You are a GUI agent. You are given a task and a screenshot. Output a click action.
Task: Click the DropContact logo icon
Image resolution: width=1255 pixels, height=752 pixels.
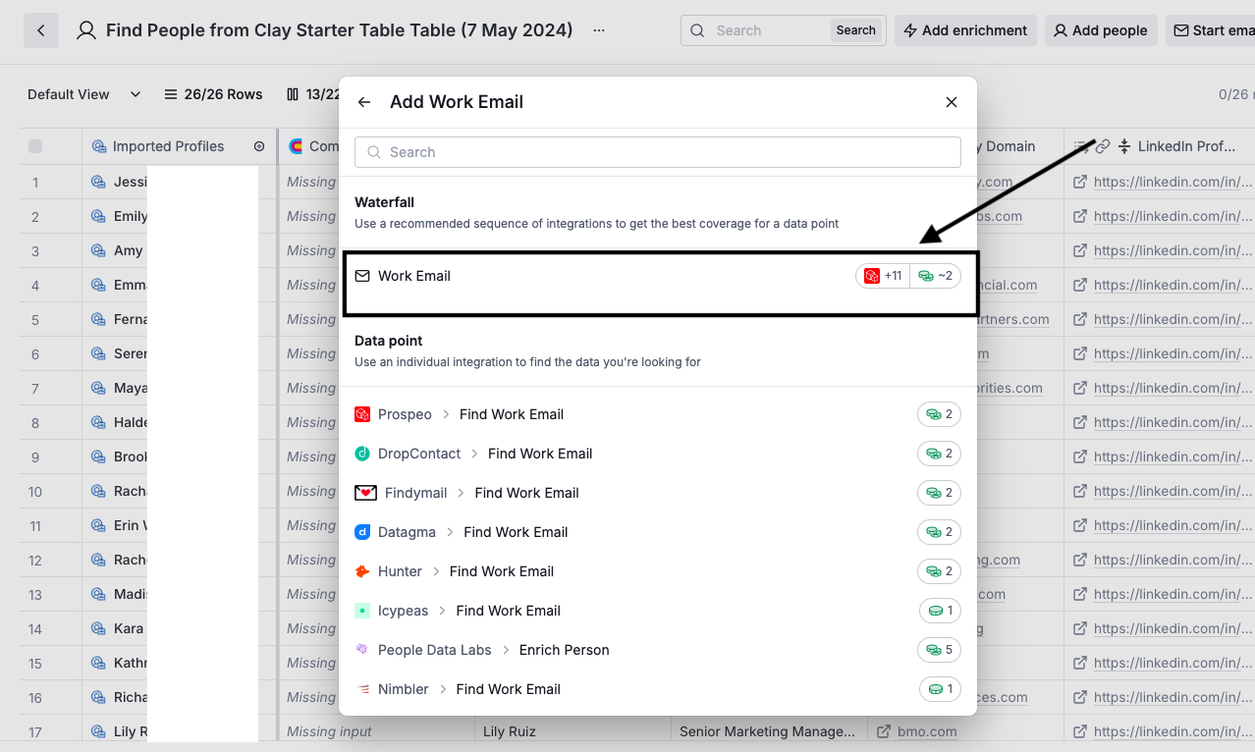[x=362, y=454]
